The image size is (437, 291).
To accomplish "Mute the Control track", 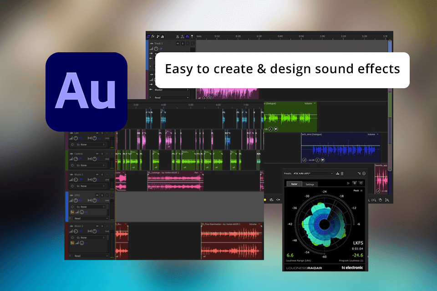I will click(x=97, y=154).
